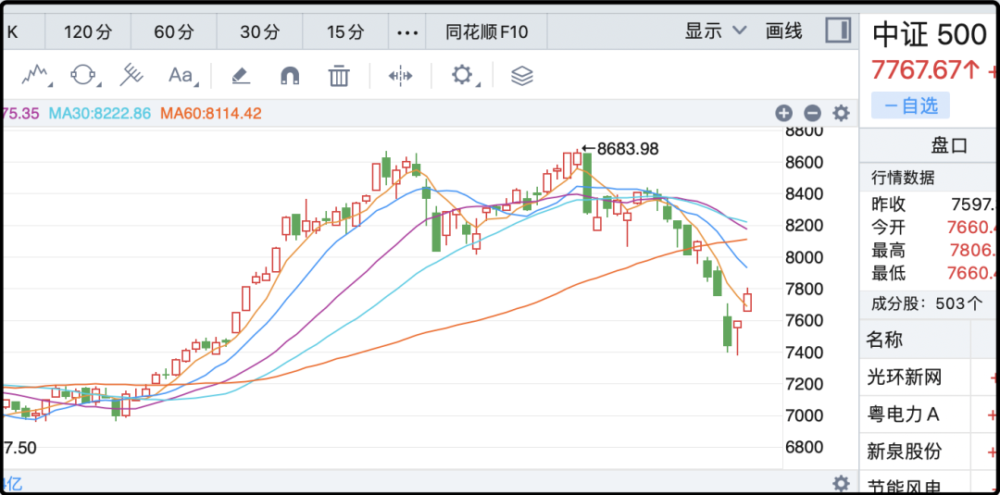The image size is (1000, 495).
Task: Enable the magnet snap tool
Action: point(290,75)
